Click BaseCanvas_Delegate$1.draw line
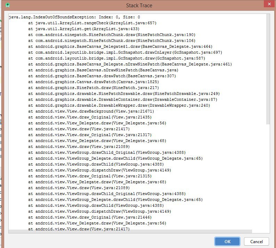The width and height of the screenshot is (276, 248). (120, 46)
